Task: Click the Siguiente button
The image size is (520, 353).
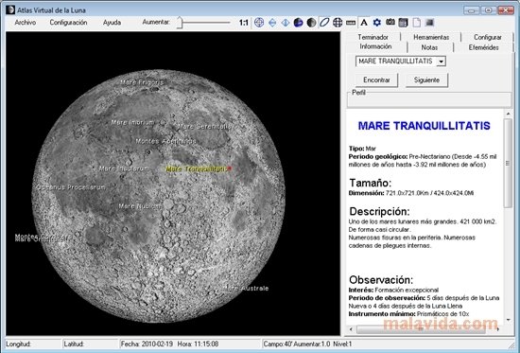Action: (x=426, y=80)
